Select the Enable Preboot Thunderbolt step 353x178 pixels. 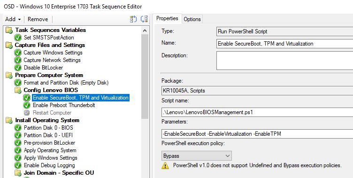(64, 105)
